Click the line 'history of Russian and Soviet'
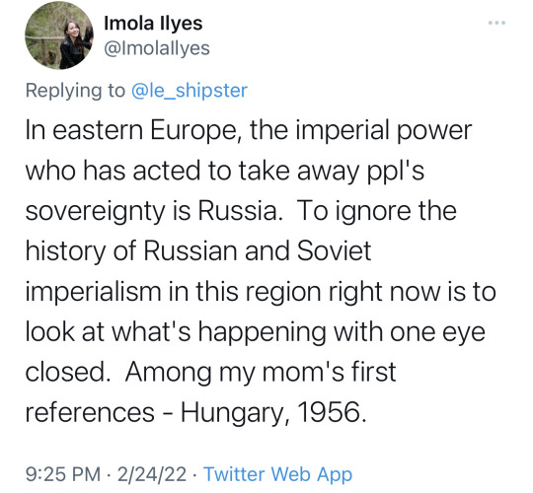Screen dimensions: 533x493 198,251
